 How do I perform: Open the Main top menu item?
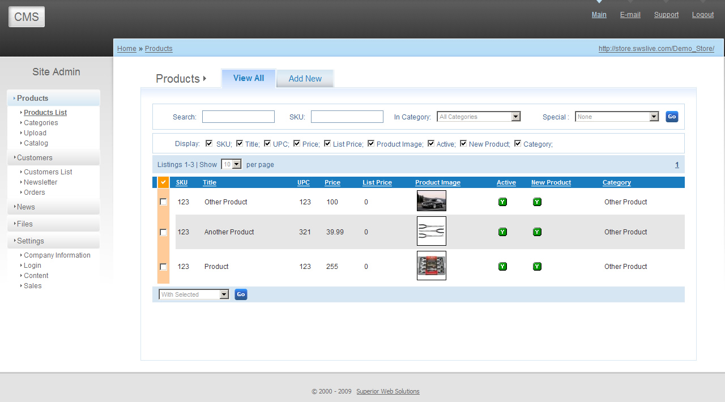[x=599, y=15]
